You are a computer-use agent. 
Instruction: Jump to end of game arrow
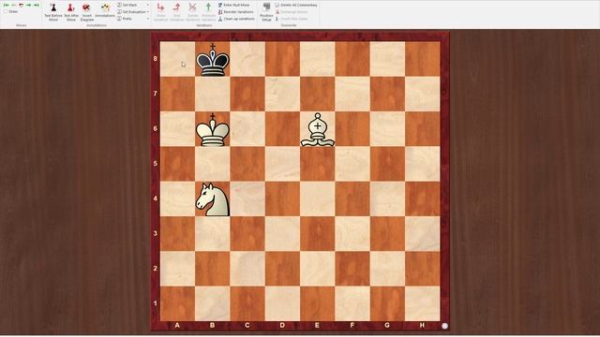click(37, 5)
